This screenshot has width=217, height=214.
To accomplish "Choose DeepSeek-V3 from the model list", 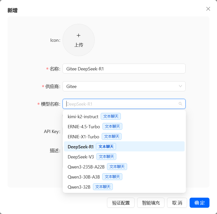I will pyautogui.click(x=81, y=157).
